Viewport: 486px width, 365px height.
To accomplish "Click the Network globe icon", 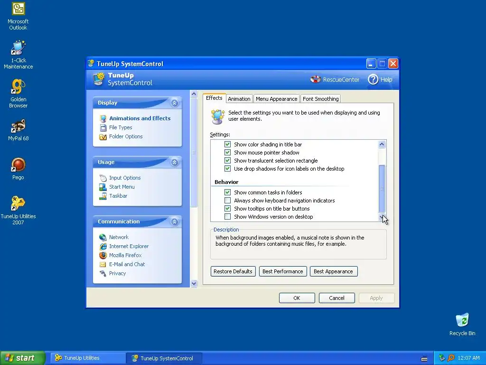I will pos(103,237).
